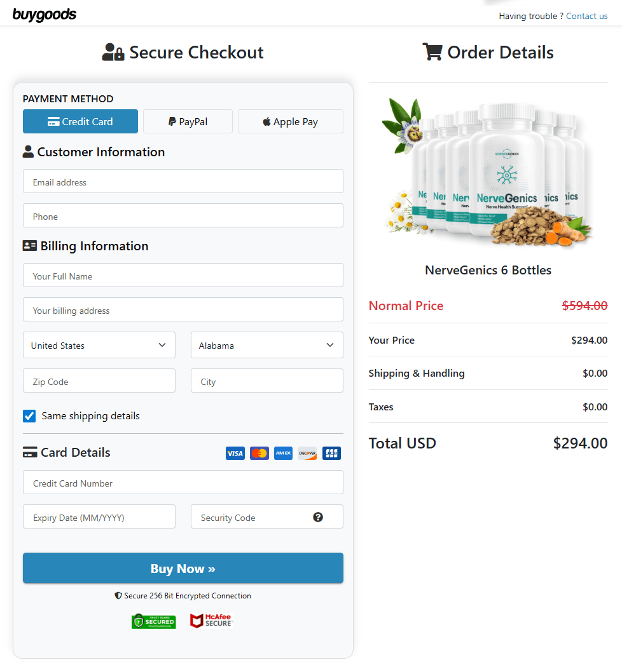622x667 pixels.
Task: Focus the Email address field
Action: click(183, 181)
